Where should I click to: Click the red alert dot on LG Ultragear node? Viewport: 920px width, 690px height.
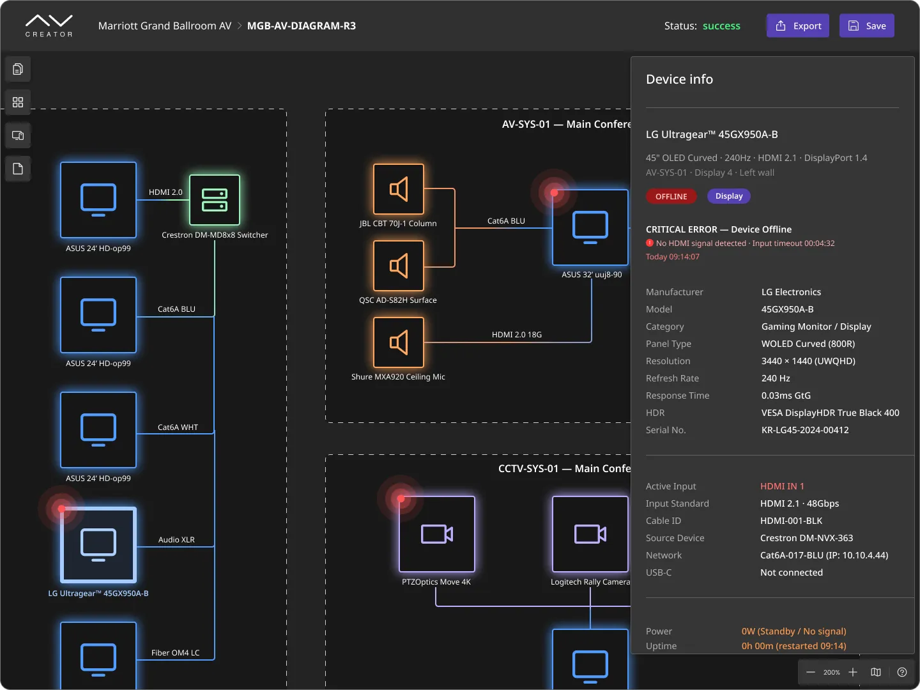coord(62,509)
